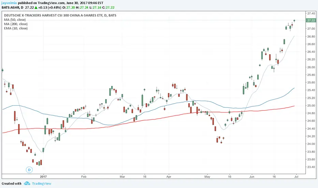This screenshot has width=318, height=188.
Task: Click the Jun date axis label
Action: (252, 177)
